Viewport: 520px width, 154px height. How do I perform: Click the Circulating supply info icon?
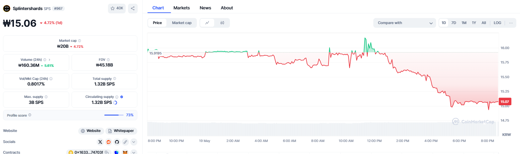117,97
